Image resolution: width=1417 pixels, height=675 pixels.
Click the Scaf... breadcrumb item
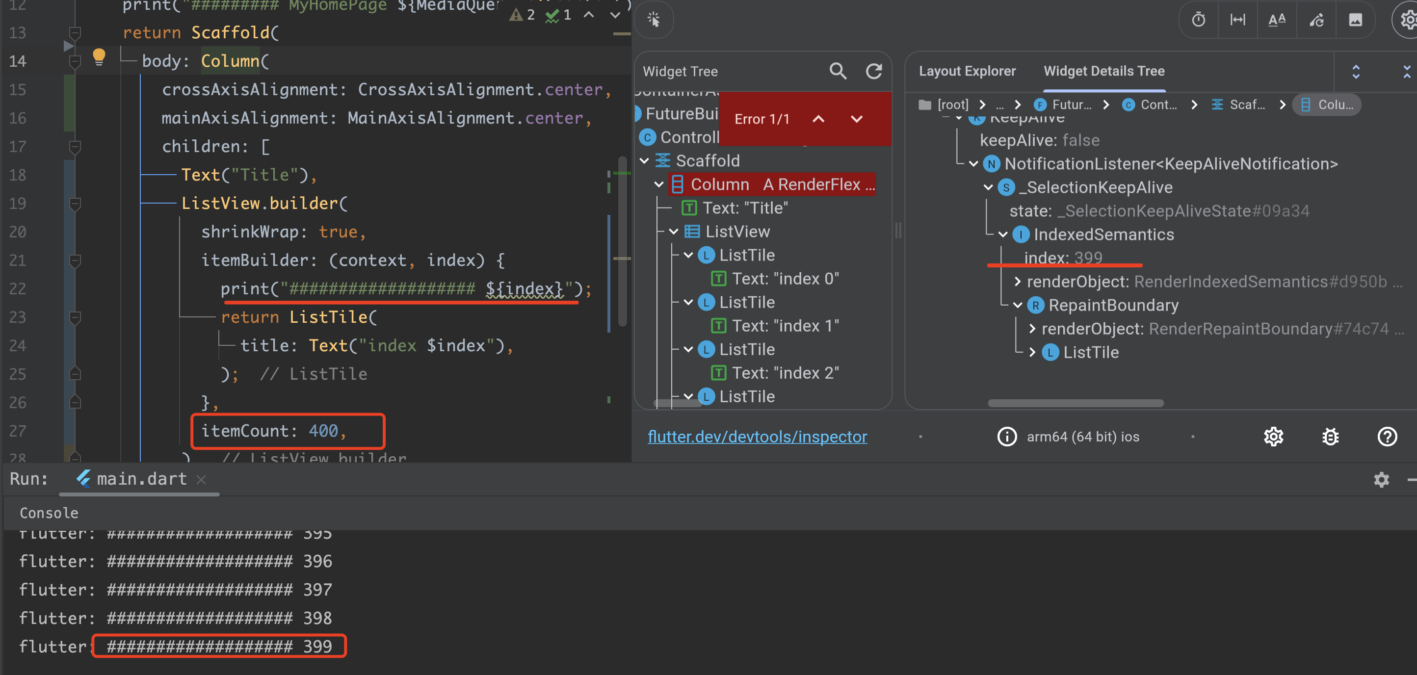pos(1239,104)
